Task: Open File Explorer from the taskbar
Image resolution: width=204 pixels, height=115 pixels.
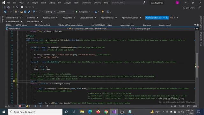Action: coord(82,112)
